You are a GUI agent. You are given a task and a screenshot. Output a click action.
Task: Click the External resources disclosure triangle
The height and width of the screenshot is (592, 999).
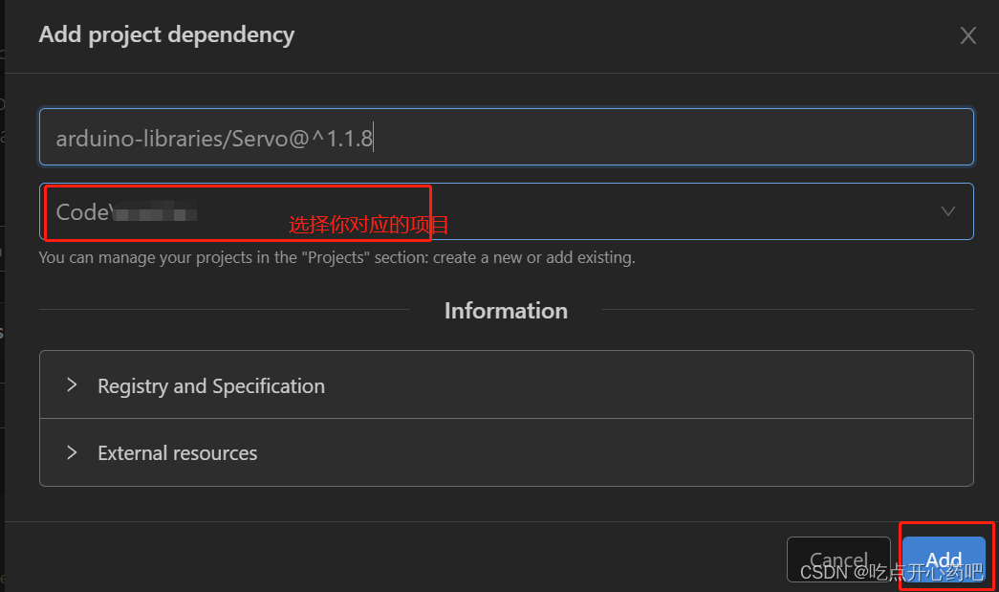(x=72, y=452)
